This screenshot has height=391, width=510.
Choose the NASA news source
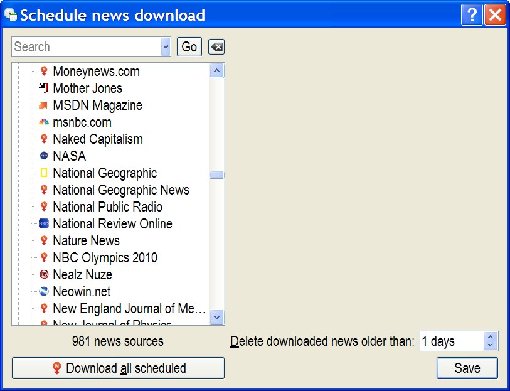[69, 156]
